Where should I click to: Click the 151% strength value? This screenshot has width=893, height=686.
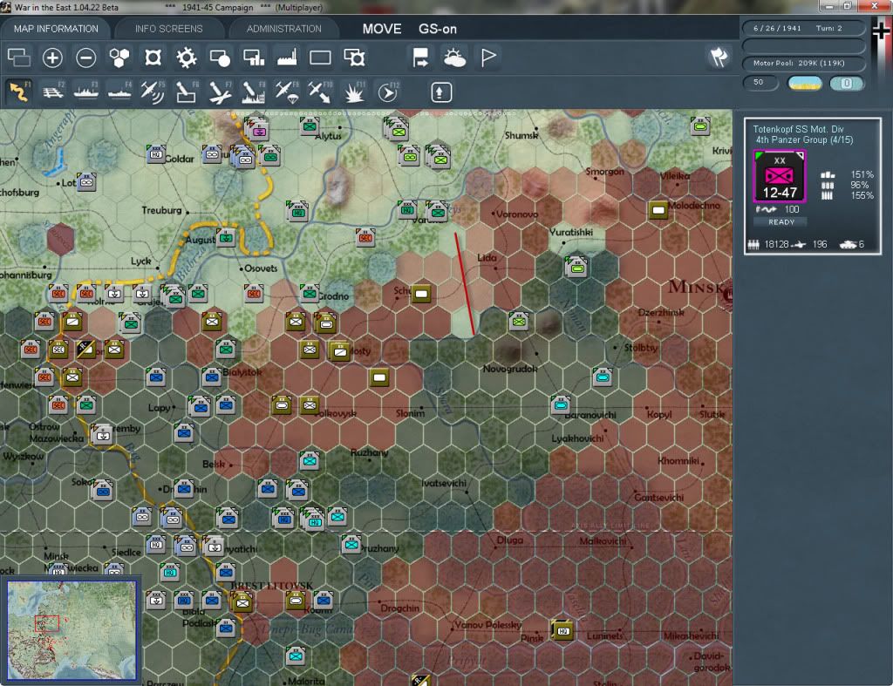[x=862, y=175]
